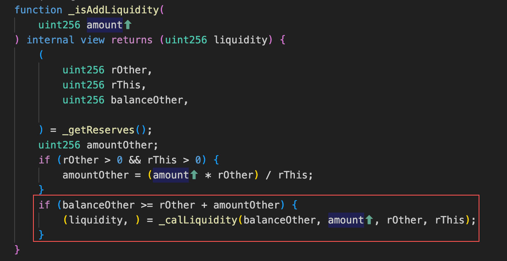Click liquidity in the returns clause
Viewport: 507px width, 261px height.
pyautogui.click(x=240, y=40)
